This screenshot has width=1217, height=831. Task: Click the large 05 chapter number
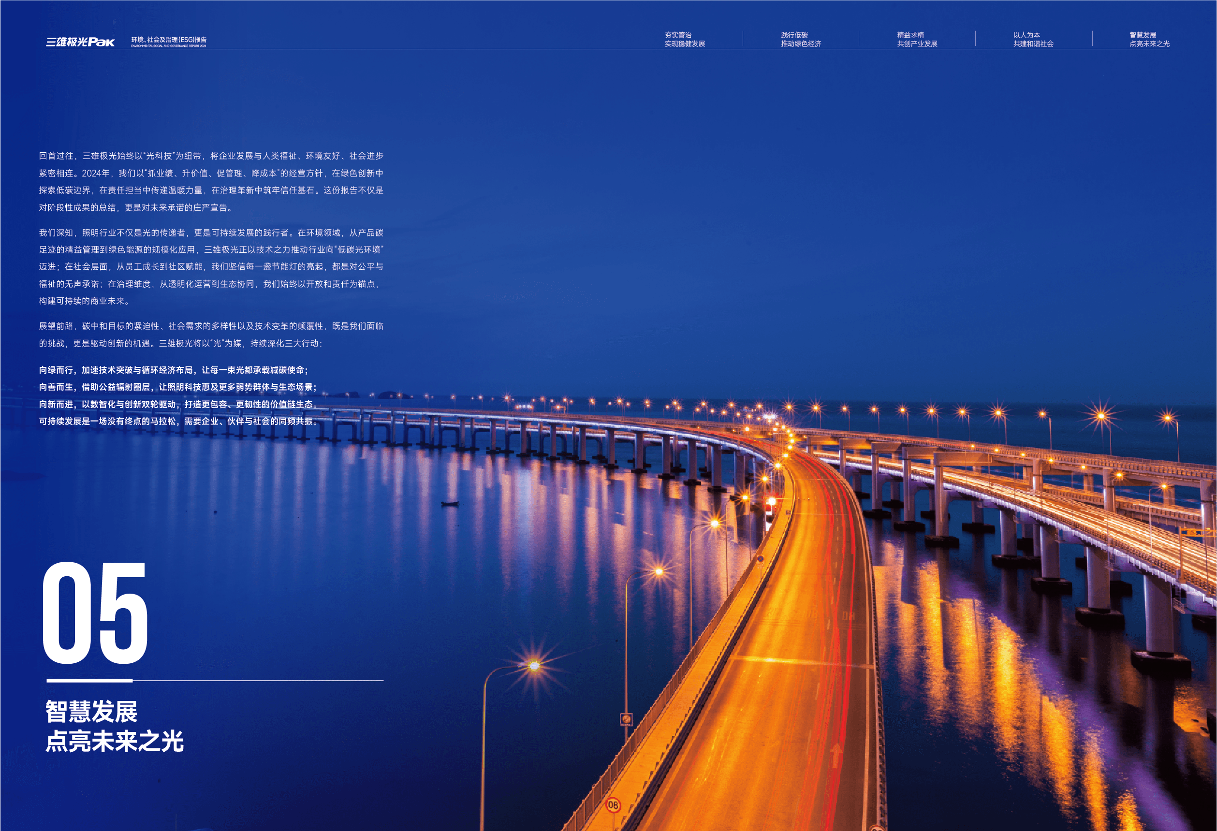[x=95, y=612]
